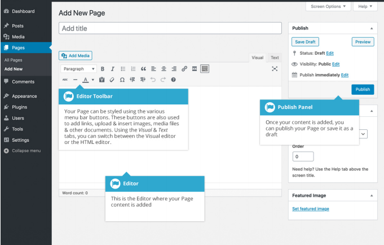The height and width of the screenshot is (245, 384).
Task: Toggle italic formatting in editor toolbar
Action: pos(113,69)
